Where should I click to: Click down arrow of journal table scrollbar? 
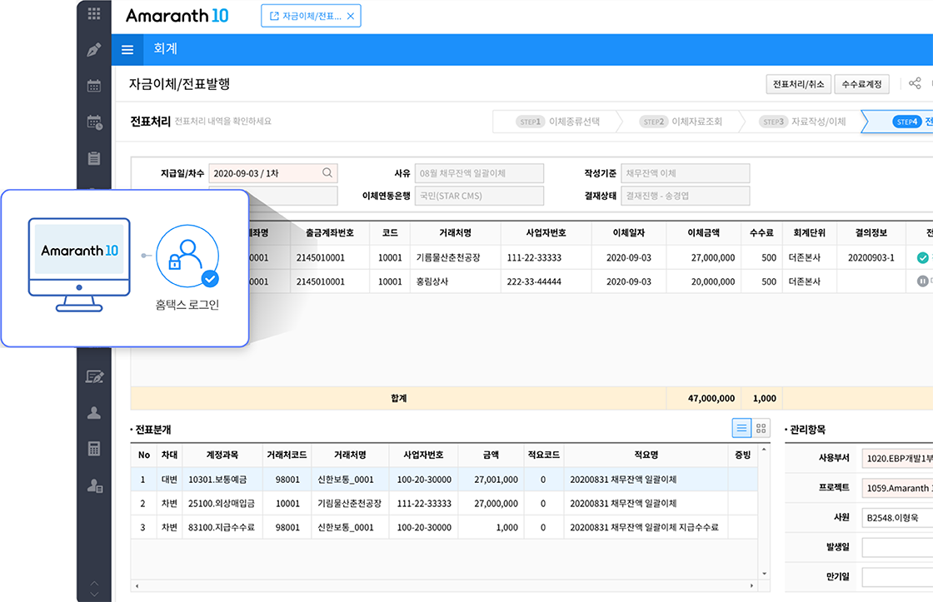(764, 574)
